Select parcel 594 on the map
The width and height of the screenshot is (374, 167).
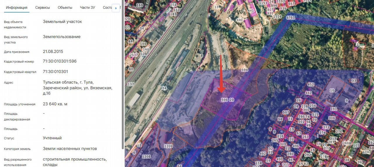[x=245, y=70]
